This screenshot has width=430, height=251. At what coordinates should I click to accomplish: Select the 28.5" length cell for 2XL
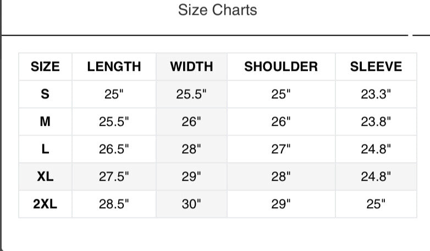point(114,204)
